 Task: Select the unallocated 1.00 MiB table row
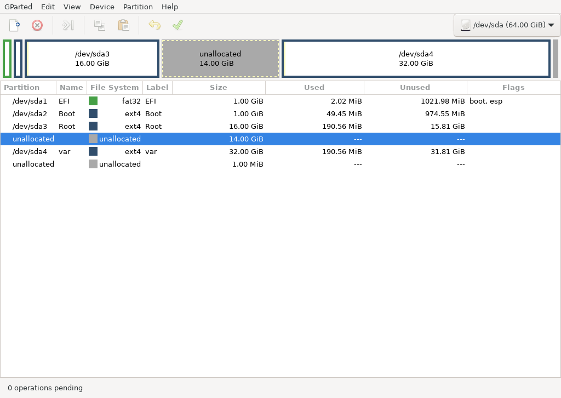coord(280,164)
